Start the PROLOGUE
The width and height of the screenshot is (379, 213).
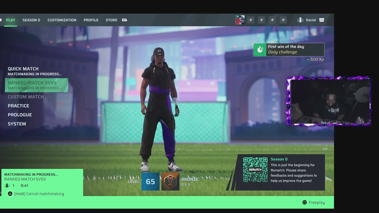pos(20,115)
